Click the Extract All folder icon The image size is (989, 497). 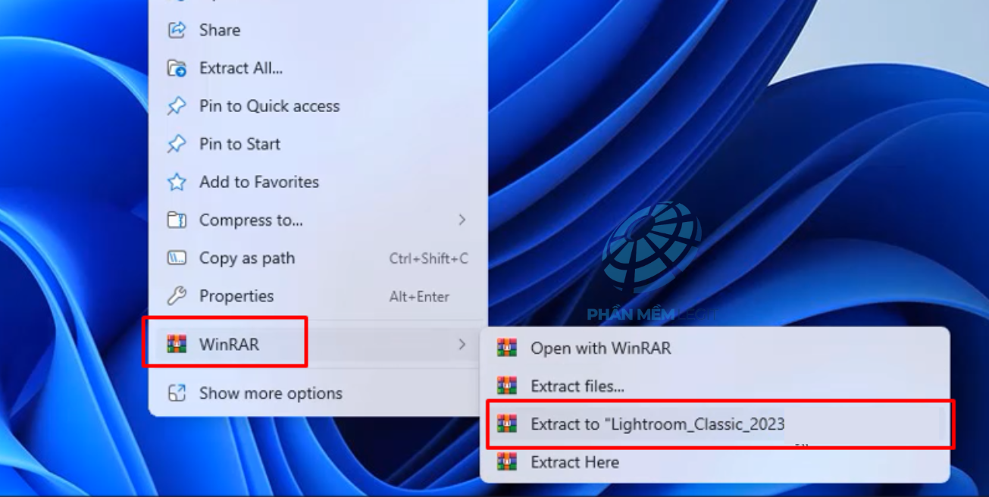pos(177,68)
